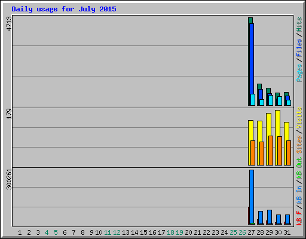Click the Files legend label
This screenshot has width=306, height=239.
[x=299, y=48]
